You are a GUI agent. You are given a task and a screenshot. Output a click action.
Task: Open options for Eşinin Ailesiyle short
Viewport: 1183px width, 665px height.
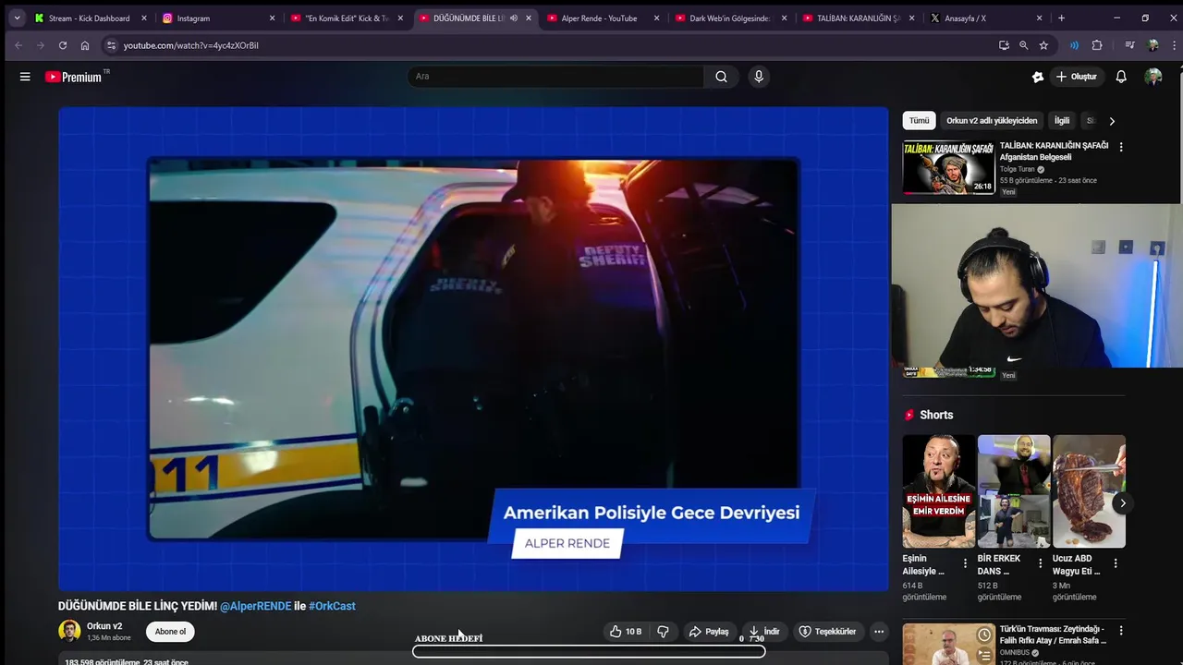coord(966,563)
